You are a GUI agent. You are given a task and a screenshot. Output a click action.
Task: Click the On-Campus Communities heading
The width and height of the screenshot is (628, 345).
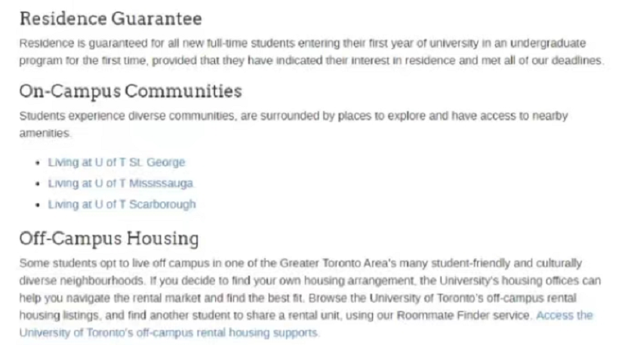[x=131, y=91]
